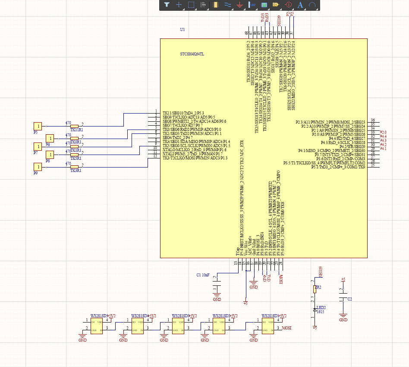The image size is (409, 367).
Task: Click the U1 designator label
Action: click(182, 29)
